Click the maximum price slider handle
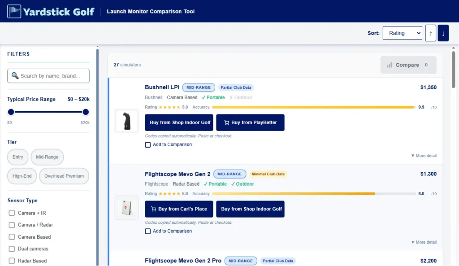This screenshot has width=459, height=266. click(x=86, y=112)
